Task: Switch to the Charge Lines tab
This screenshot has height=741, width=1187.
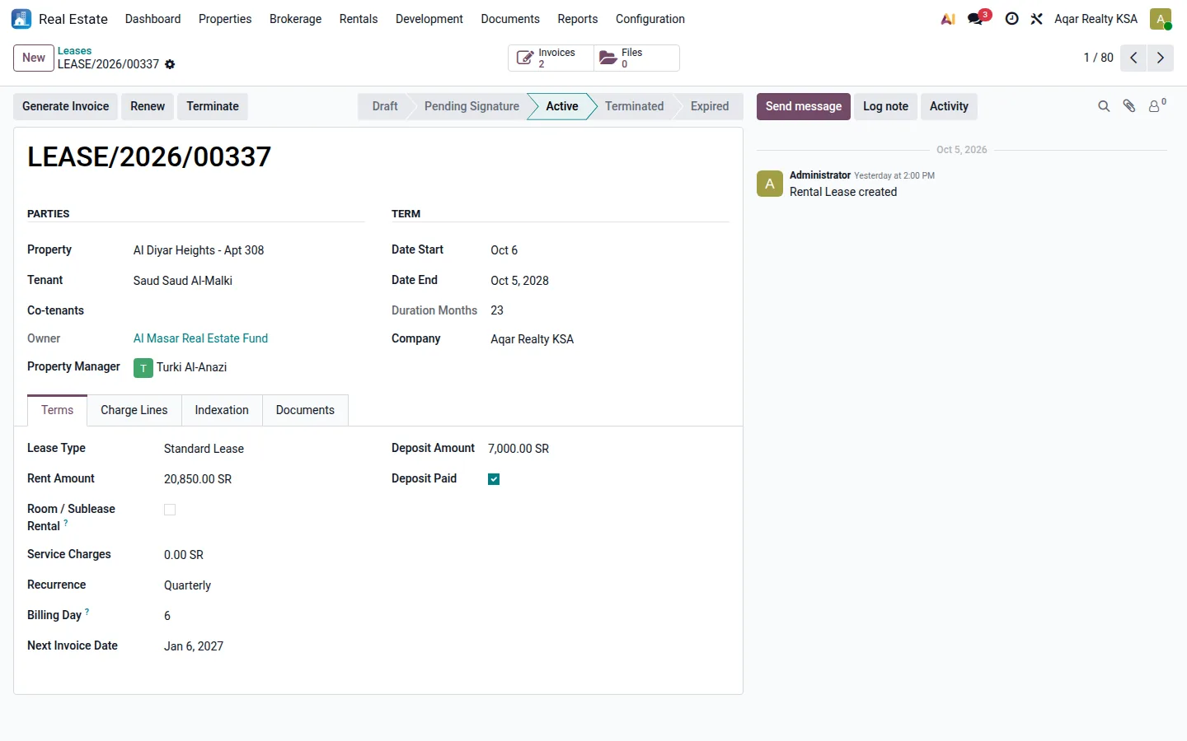Action: tap(134, 410)
